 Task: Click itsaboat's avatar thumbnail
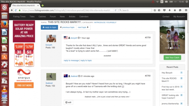[51, 77]
